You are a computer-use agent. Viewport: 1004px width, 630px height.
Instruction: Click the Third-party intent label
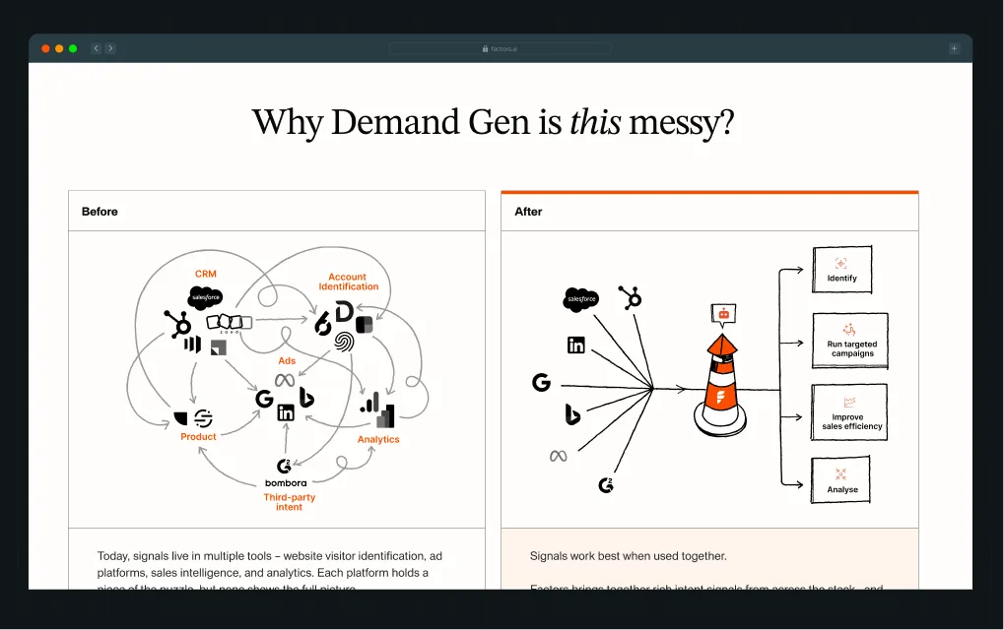pos(290,502)
